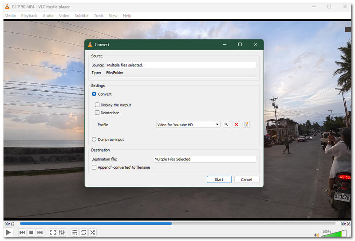Edit selected profile with the wrench icon

pos(226,124)
